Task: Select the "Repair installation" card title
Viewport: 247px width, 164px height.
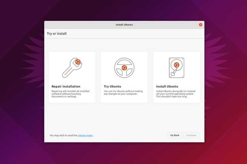Action: pos(66,86)
